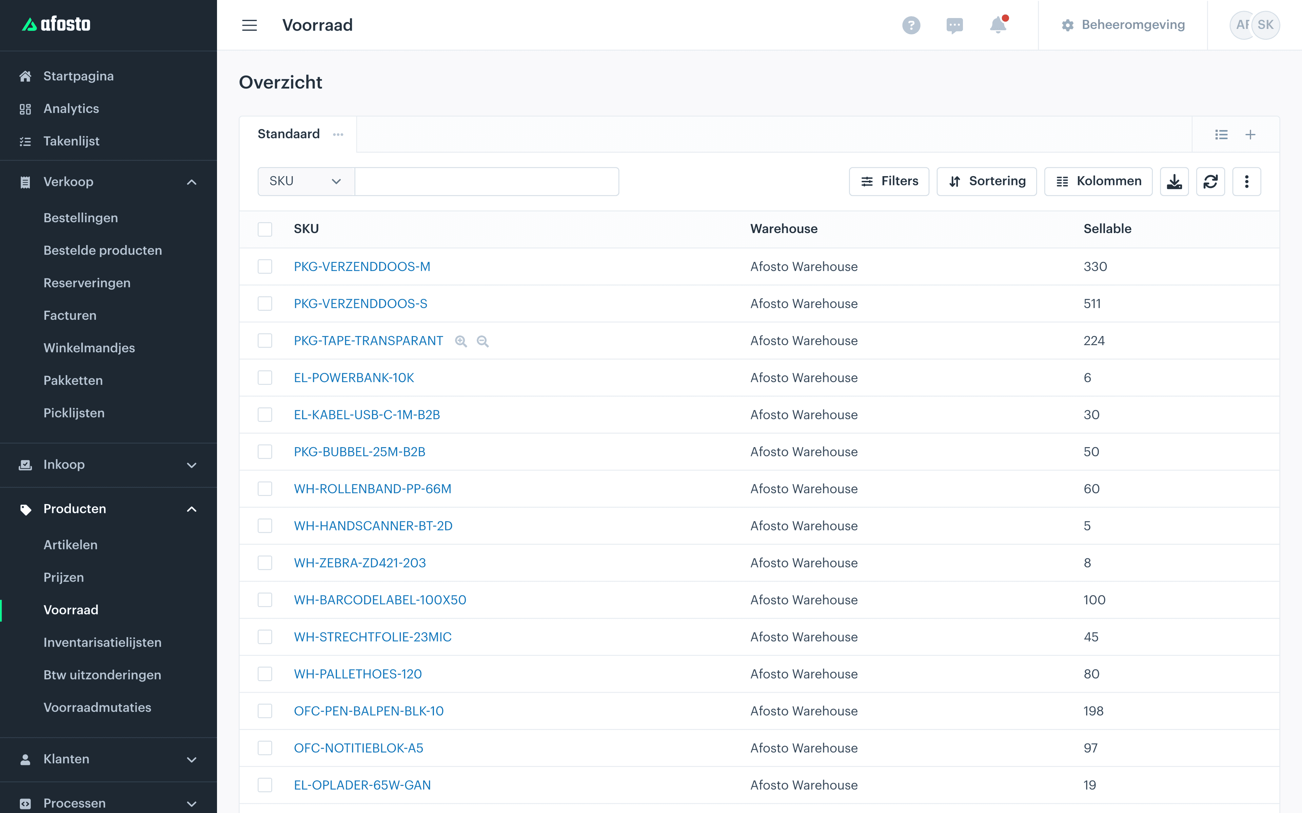Click zoom-out filter icon next to PKG-TAPE-TRANSPARANT
Screen dimensions: 1302x813
(x=482, y=341)
